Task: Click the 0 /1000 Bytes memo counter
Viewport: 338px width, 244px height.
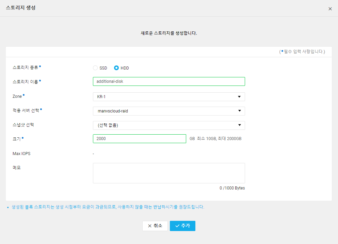Action: 232,188
